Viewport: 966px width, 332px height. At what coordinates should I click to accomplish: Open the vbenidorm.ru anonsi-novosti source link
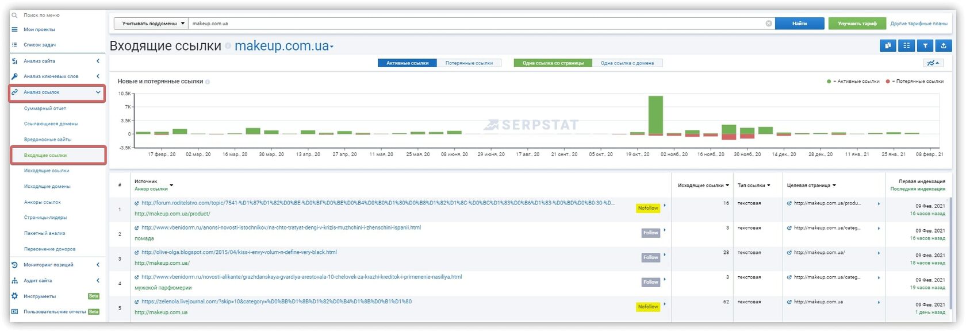(x=281, y=228)
